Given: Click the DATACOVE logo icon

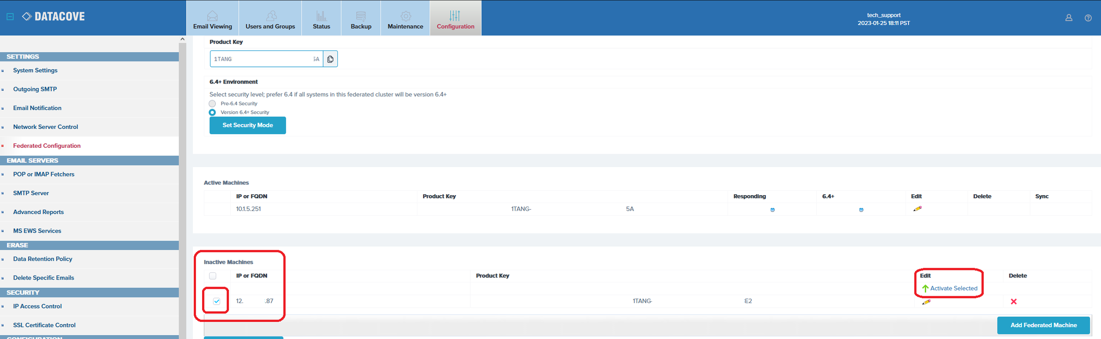Looking at the screenshot, I should coord(27,16).
